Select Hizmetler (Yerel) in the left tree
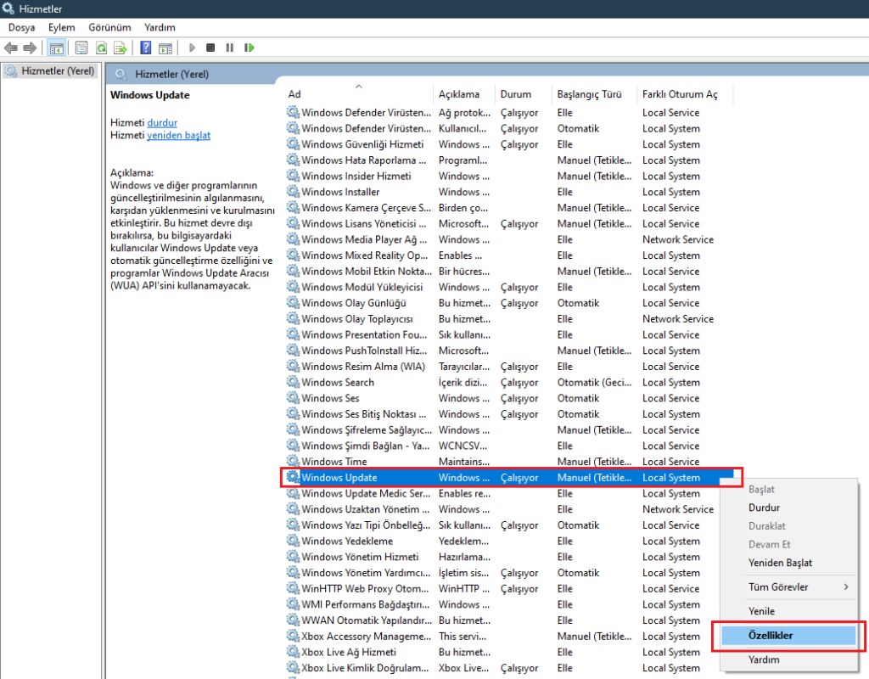869x679 pixels. [x=50, y=71]
